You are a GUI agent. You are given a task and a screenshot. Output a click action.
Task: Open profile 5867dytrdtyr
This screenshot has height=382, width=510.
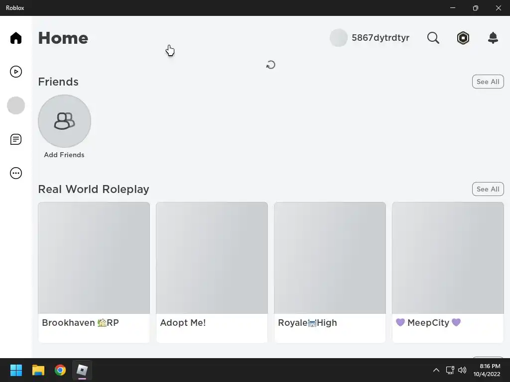click(380, 38)
